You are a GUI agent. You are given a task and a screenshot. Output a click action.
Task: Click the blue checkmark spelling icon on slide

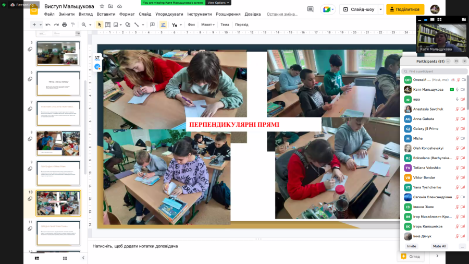pos(97,67)
